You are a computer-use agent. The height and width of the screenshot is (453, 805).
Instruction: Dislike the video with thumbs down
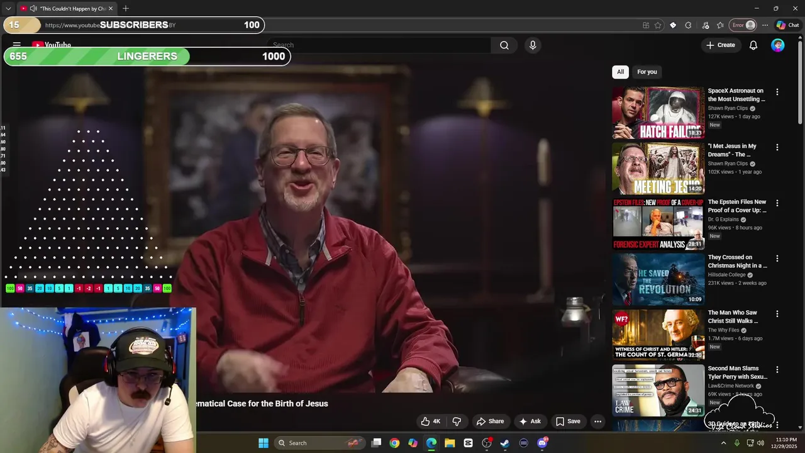tap(457, 422)
